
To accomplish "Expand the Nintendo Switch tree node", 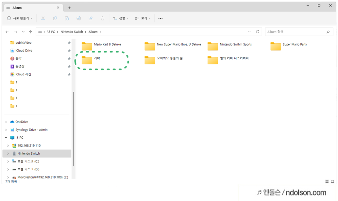I will click(8, 153).
